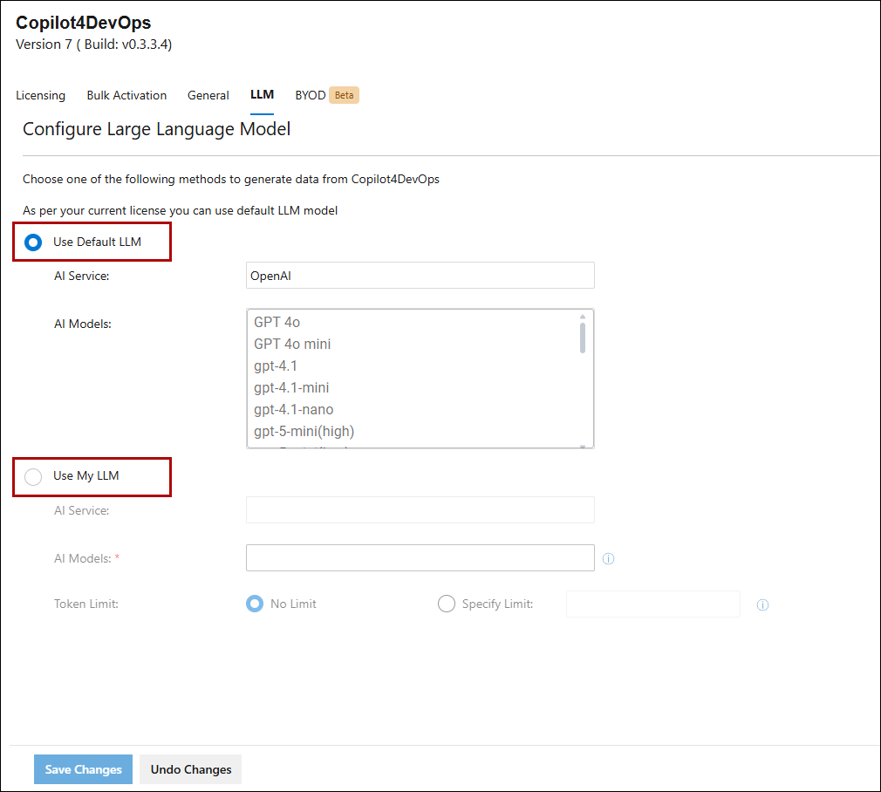Select GPT 4o in the models list
The width and height of the screenshot is (881, 792).
pos(277,323)
